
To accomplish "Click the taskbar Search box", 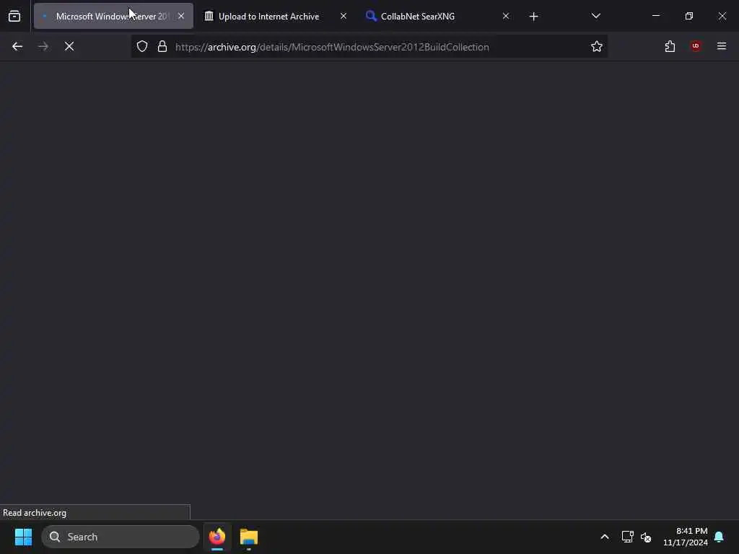I will 121,537.
